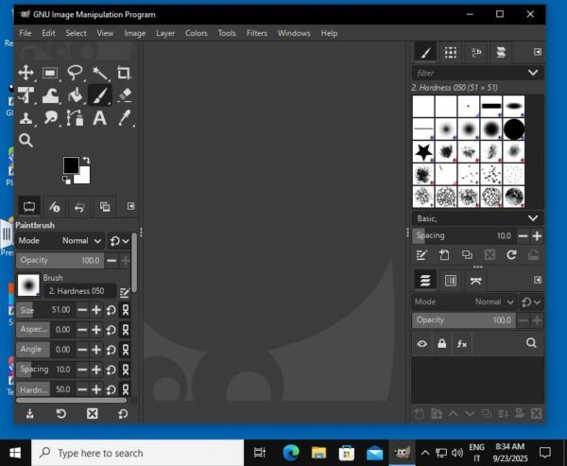Select the Fuzzy Select wand tool
The width and height of the screenshot is (567, 466).
(x=99, y=73)
